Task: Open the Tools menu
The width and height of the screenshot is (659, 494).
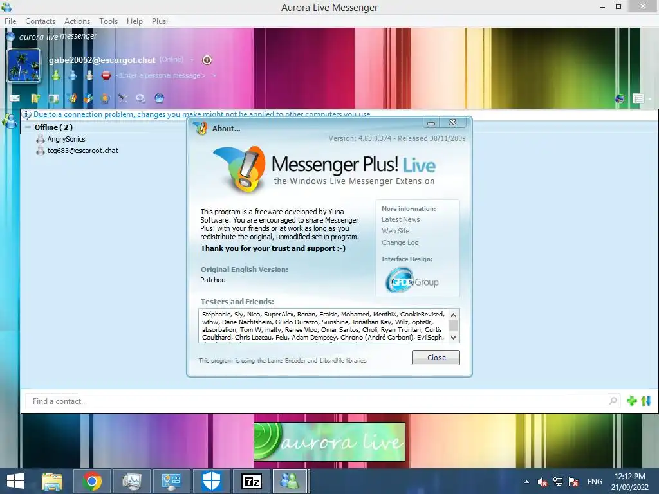Action: [108, 21]
